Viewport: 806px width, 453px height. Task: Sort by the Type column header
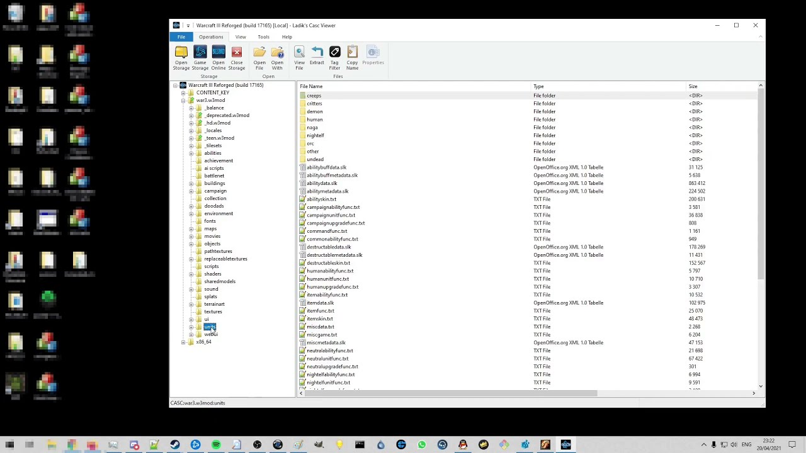pos(608,86)
